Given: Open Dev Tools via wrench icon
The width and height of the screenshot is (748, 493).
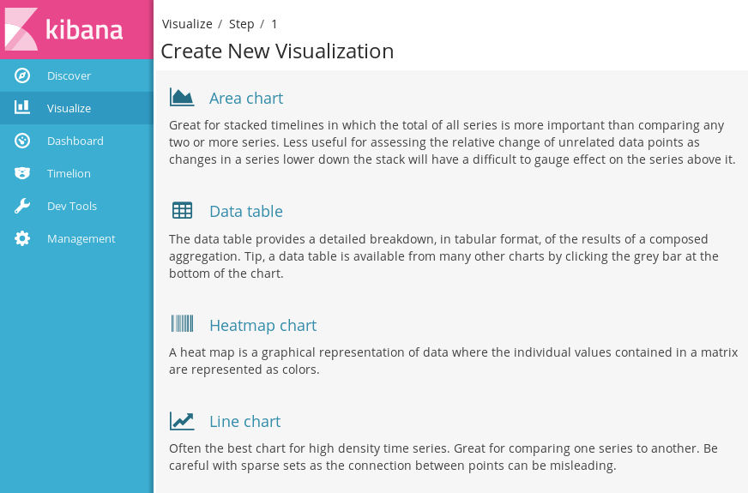Looking at the screenshot, I should point(22,206).
